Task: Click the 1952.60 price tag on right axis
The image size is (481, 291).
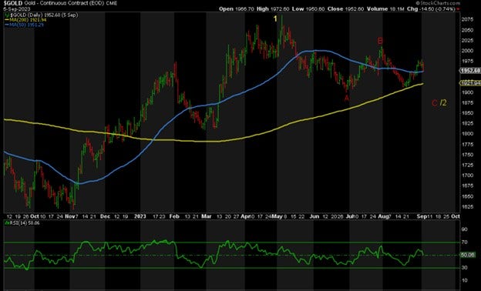Action: click(470, 71)
